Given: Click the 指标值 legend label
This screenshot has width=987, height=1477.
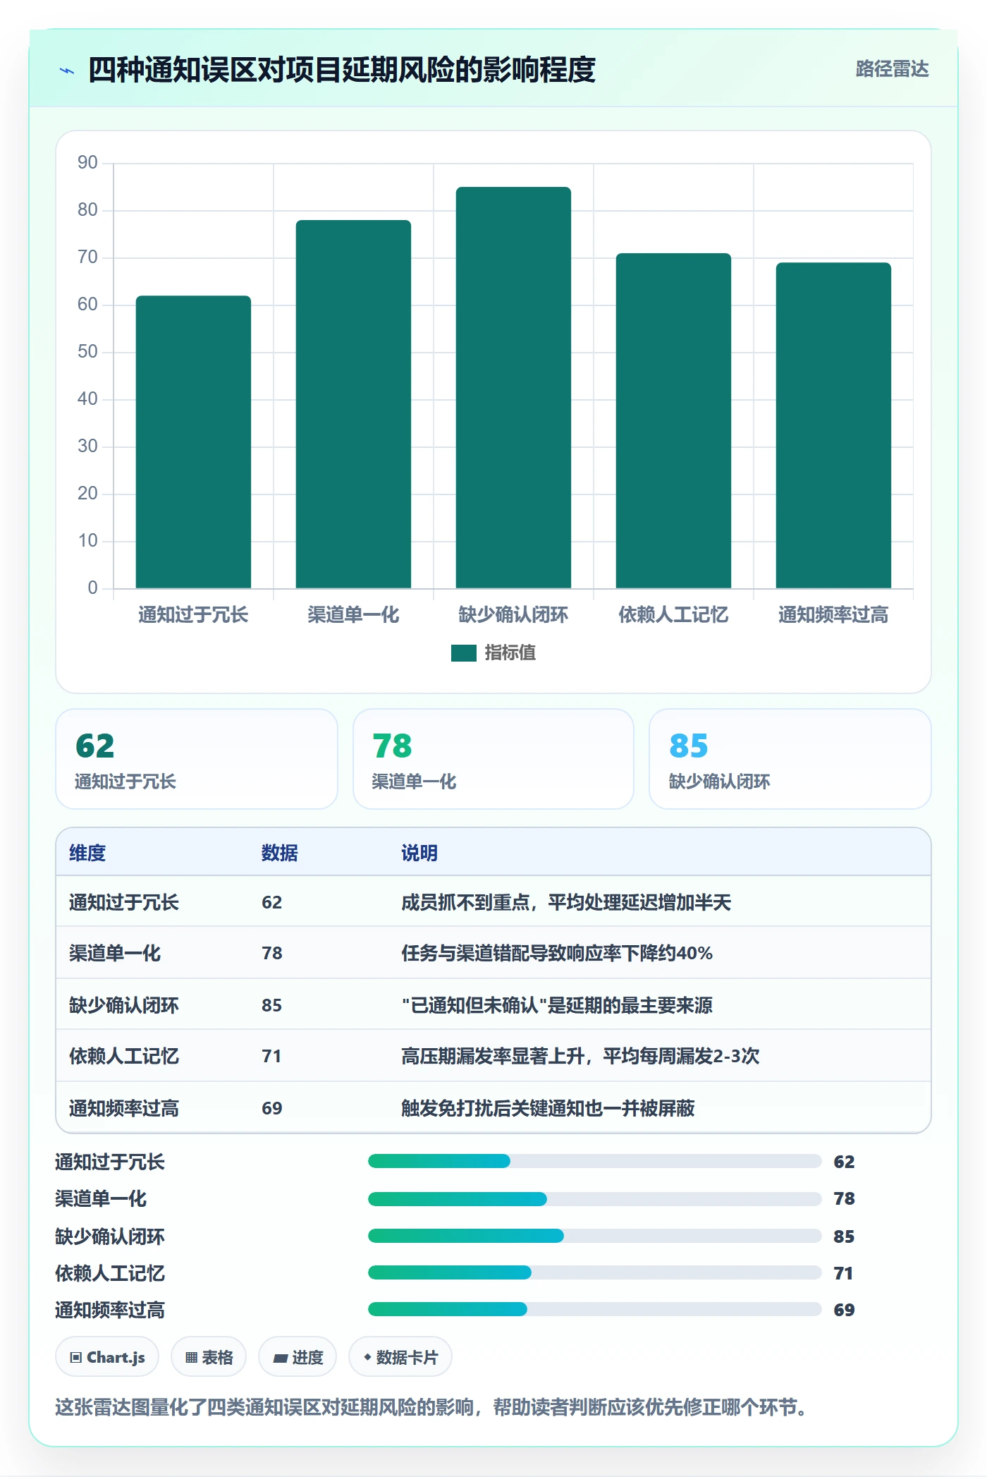Looking at the screenshot, I should pos(510,653).
